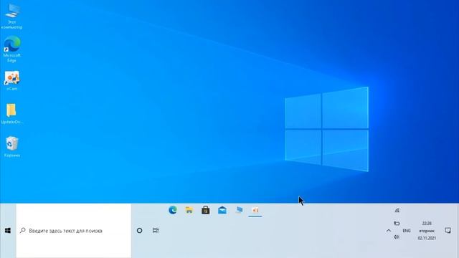
Task: Open File Explorer from the taskbar
Action: [189, 210]
